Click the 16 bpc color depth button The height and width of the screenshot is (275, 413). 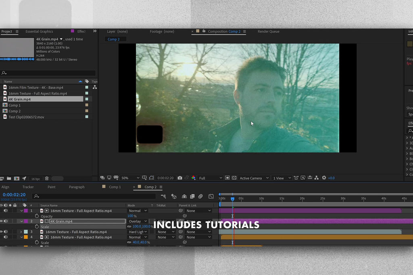pos(35,178)
